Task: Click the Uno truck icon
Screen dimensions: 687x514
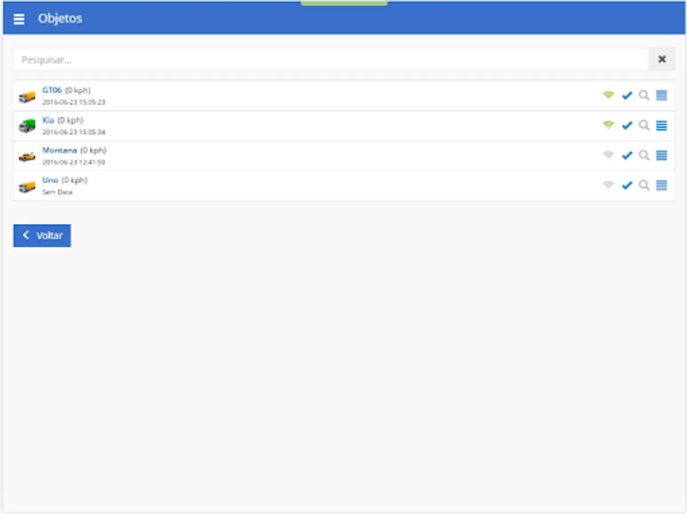Action: point(27,187)
